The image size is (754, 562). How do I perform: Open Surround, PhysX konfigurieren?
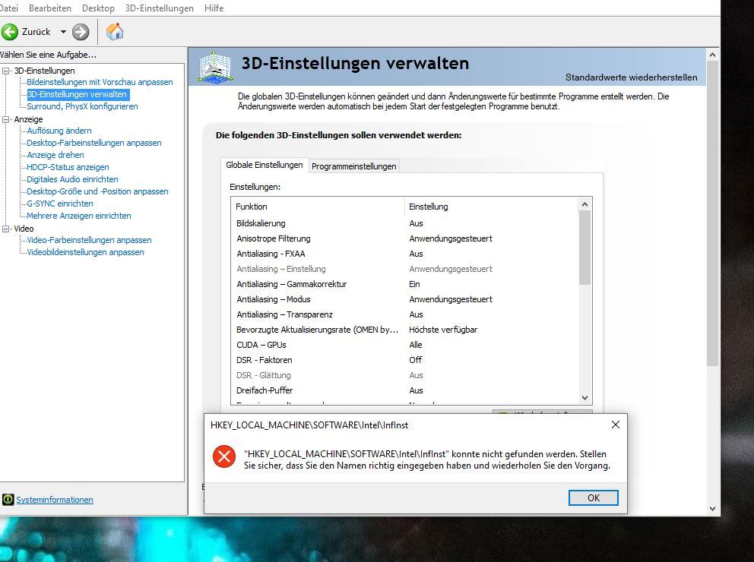pyautogui.click(x=82, y=106)
